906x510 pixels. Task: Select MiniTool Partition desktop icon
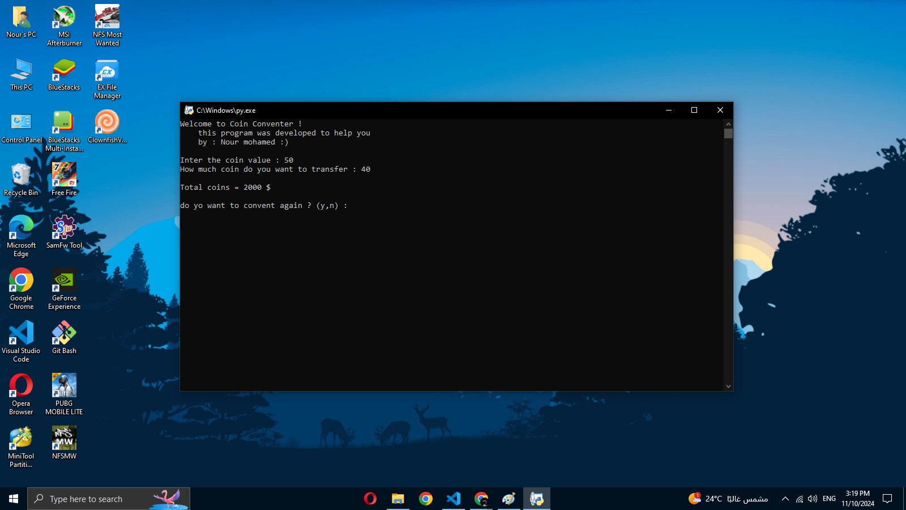click(x=21, y=448)
